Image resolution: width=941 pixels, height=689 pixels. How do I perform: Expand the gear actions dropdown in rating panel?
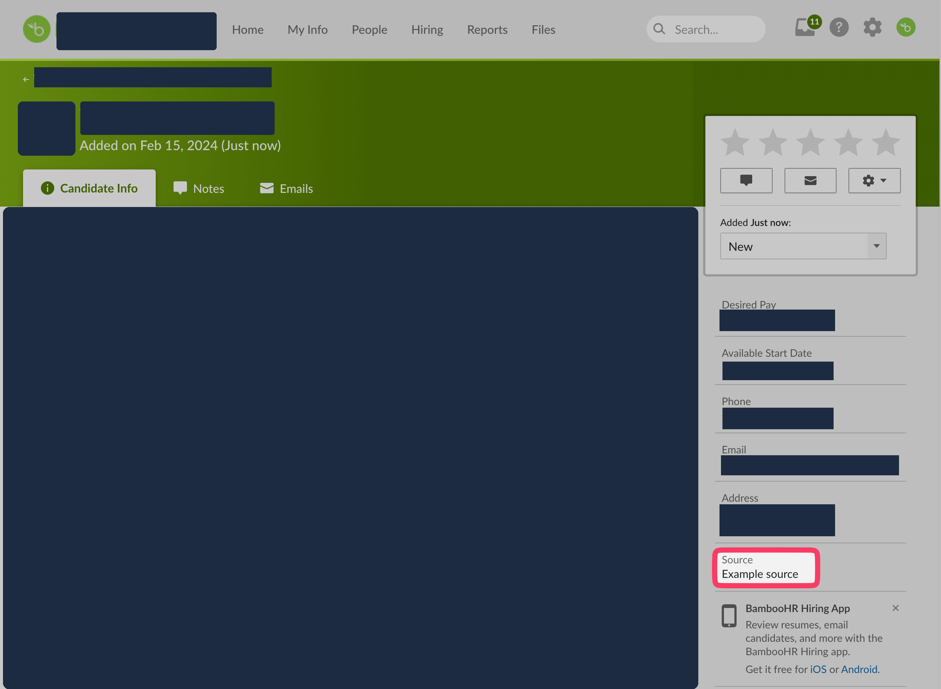[874, 181]
